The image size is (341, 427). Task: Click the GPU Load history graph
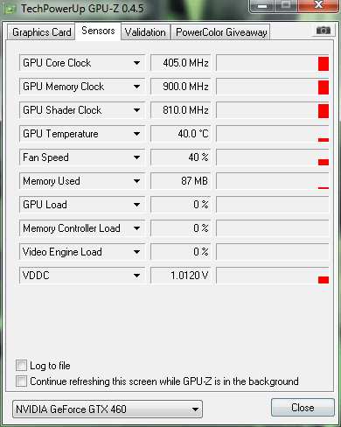[273, 205]
